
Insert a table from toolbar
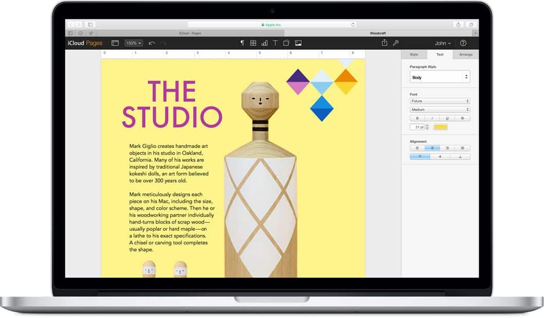(x=253, y=43)
